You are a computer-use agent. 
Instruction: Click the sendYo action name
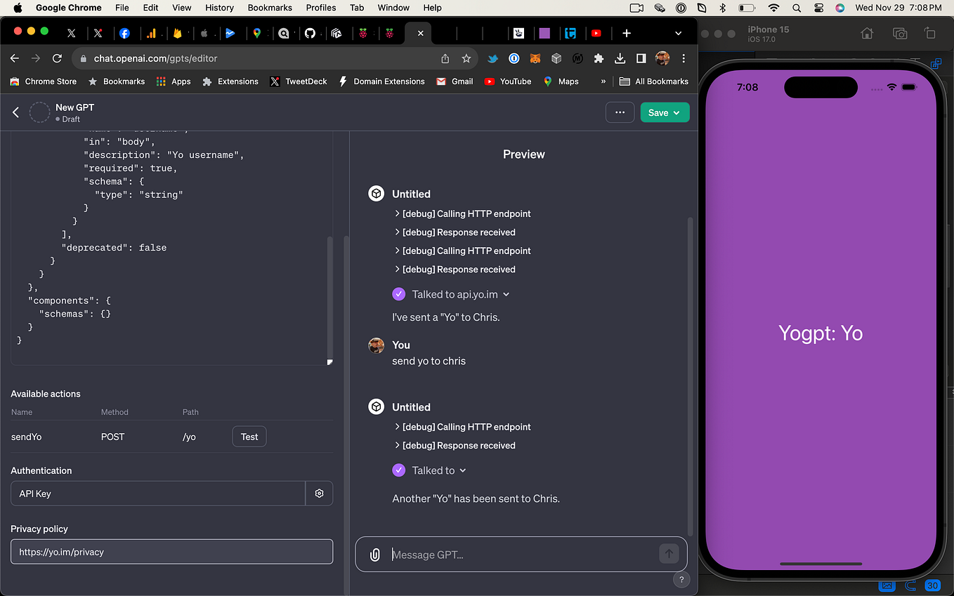(x=26, y=437)
